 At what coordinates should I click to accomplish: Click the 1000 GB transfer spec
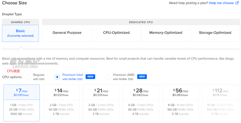pos(22,114)
